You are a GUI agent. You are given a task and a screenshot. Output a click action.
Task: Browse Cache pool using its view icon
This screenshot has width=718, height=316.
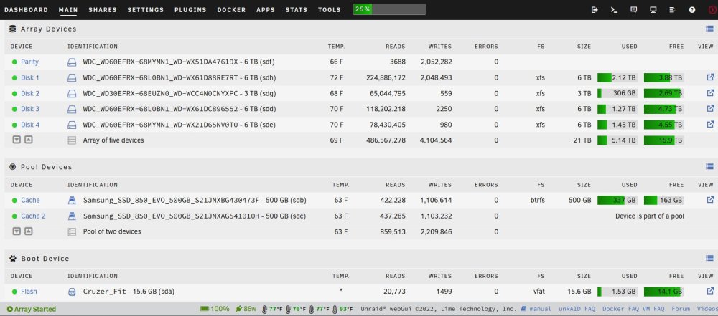[710, 199]
